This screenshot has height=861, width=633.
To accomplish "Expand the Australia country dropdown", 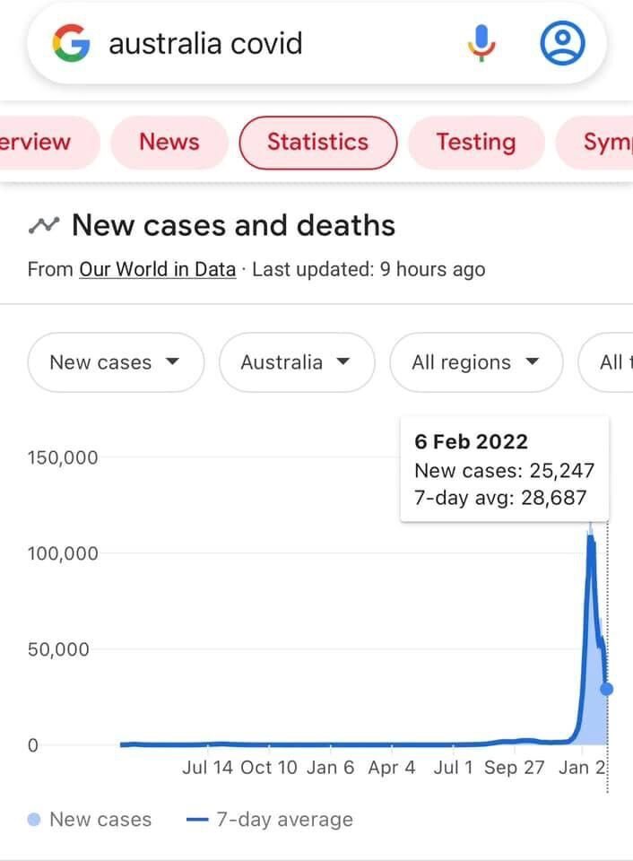I will point(296,362).
